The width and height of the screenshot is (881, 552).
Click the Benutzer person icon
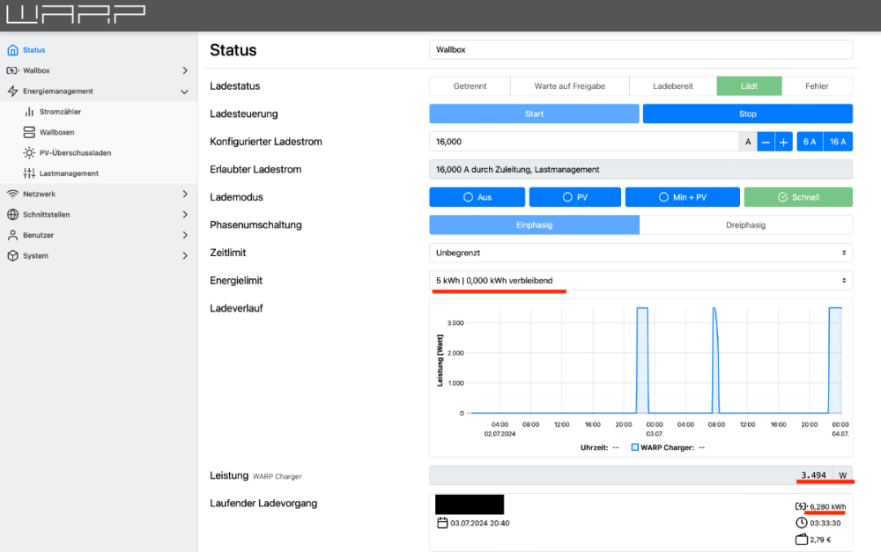pyautogui.click(x=12, y=235)
